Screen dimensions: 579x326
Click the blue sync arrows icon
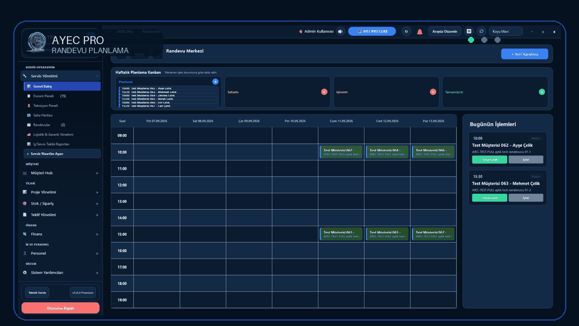(x=481, y=31)
